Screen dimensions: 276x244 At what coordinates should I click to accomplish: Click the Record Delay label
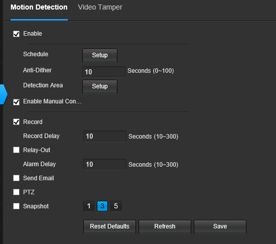[x=41, y=136]
